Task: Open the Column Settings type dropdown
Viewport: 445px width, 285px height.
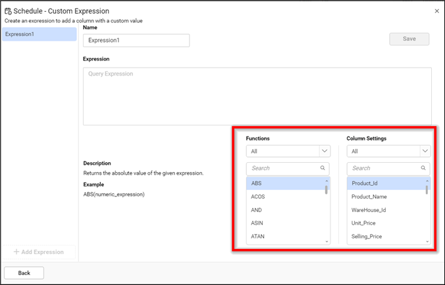Action: point(388,151)
